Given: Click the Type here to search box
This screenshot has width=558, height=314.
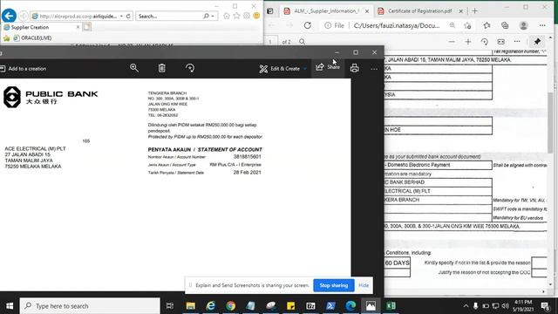Looking at the screenshot, I should 90,306.
